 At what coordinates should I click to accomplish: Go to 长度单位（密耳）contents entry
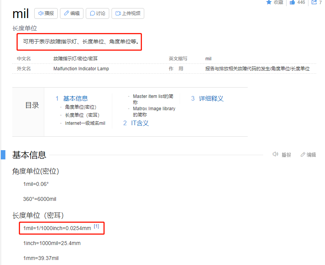tap(82, 115)
